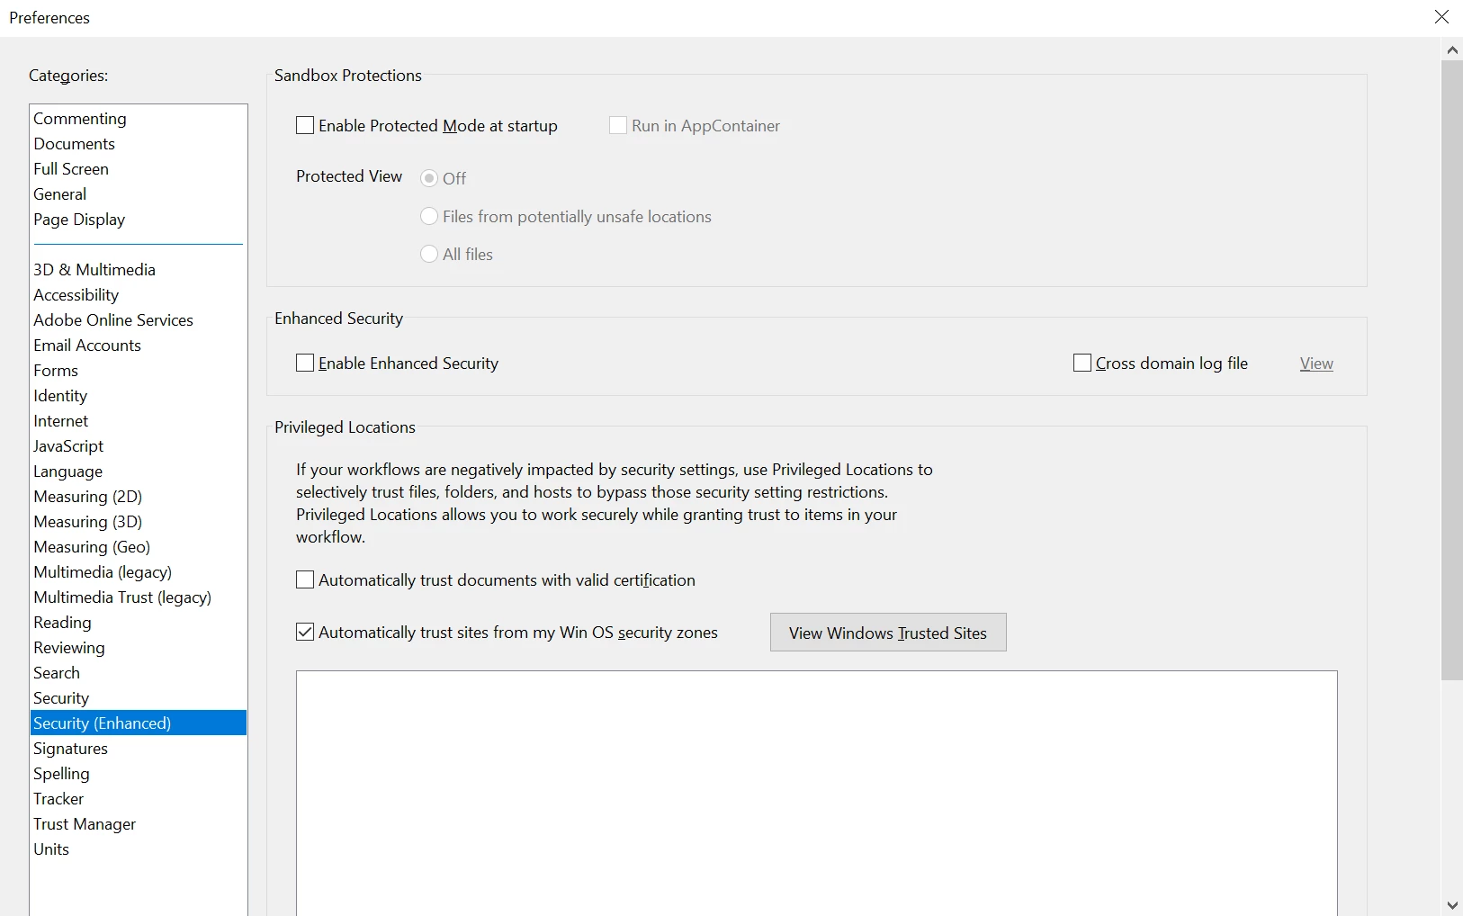1463x916 pixels.
Task: Select the plain Security category
Action: [139, 698]
